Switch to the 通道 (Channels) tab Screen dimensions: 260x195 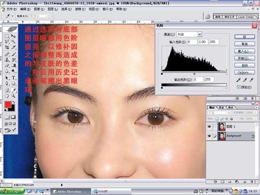click(221, 107)
